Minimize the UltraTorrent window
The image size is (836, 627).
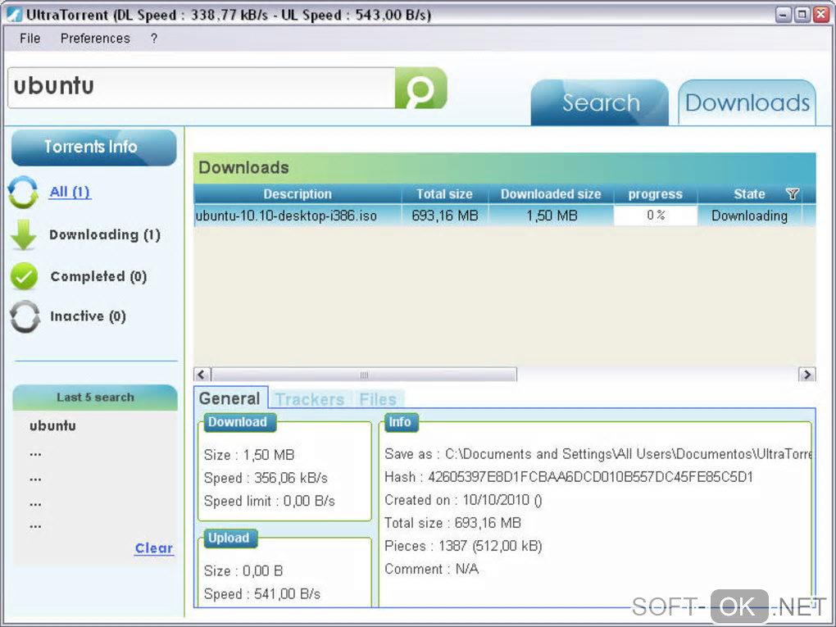[783, 15]
